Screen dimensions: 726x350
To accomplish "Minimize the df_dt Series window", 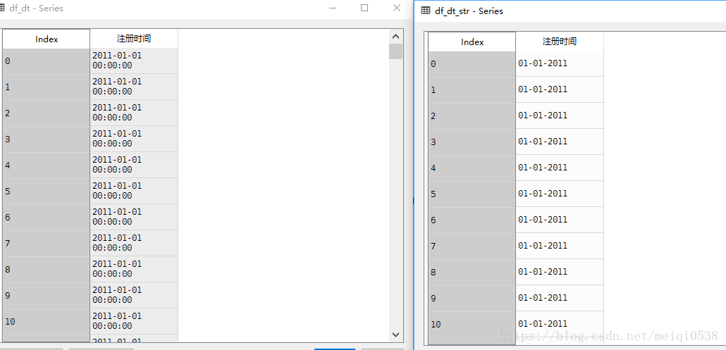I will coord(333,8).
